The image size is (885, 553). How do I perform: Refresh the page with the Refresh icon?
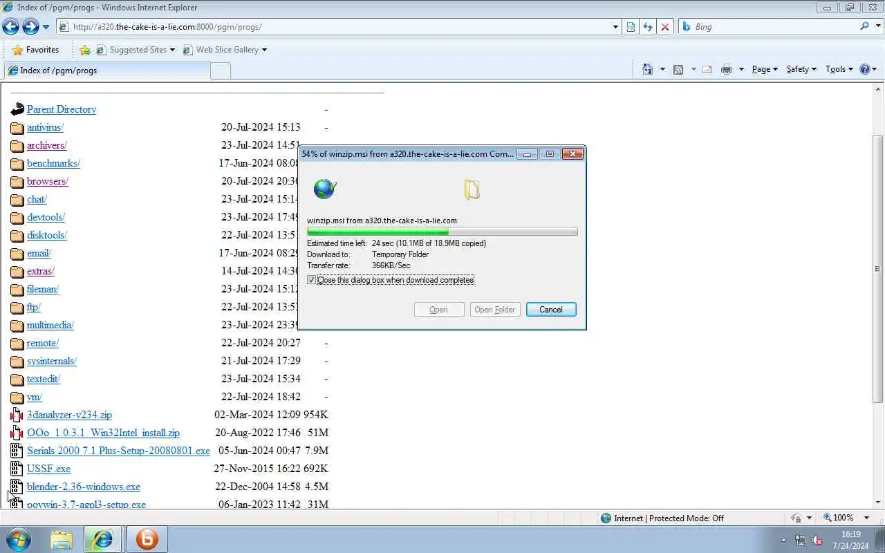pyautogui.click(x=648, y=27)
